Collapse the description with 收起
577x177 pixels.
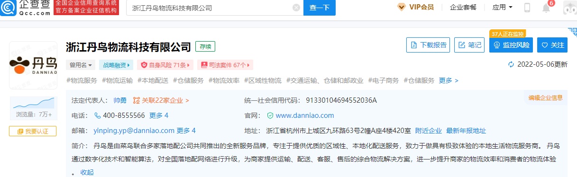point(87,172)
